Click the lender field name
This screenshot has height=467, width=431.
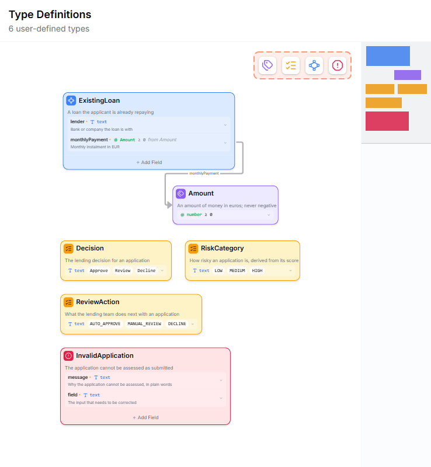pos(78,121)
